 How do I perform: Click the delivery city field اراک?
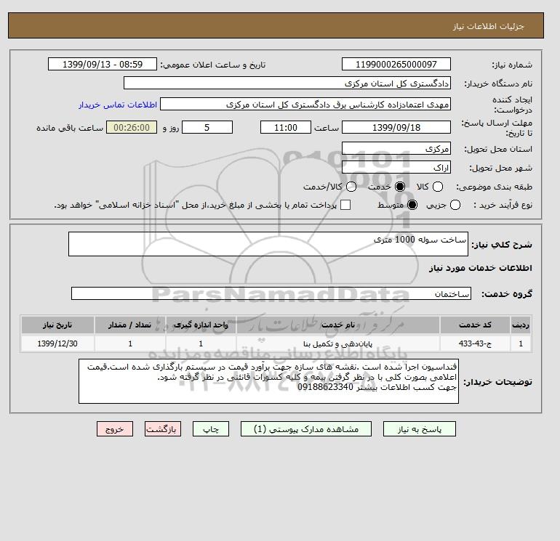(396, 167)
